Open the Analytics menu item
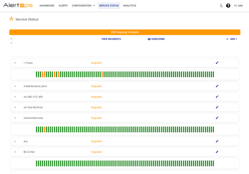 pos(129,6)
